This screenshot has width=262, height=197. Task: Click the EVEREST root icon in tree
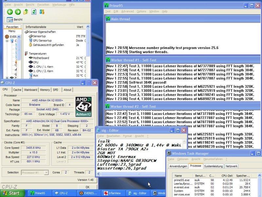coord(7,36)
